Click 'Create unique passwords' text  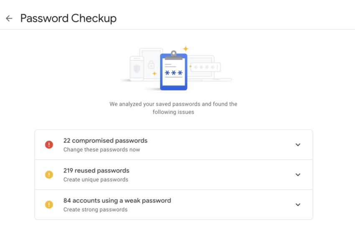click(96, 180)
